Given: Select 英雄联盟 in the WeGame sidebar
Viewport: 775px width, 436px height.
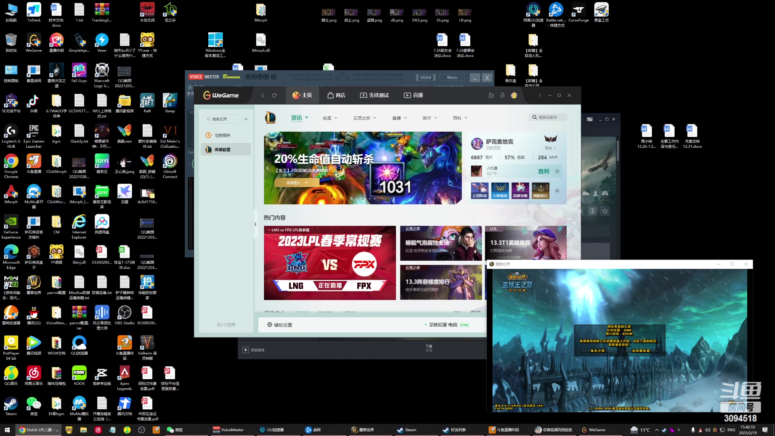Looking at the screenshot, I should coord(226,149).
